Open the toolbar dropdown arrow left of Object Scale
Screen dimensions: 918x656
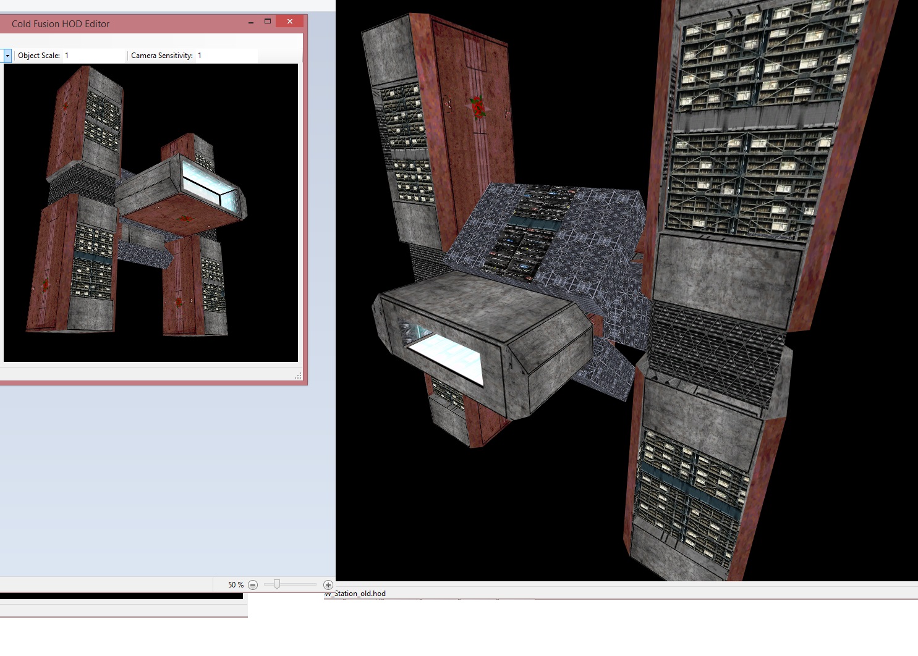[x=7, y=56]
